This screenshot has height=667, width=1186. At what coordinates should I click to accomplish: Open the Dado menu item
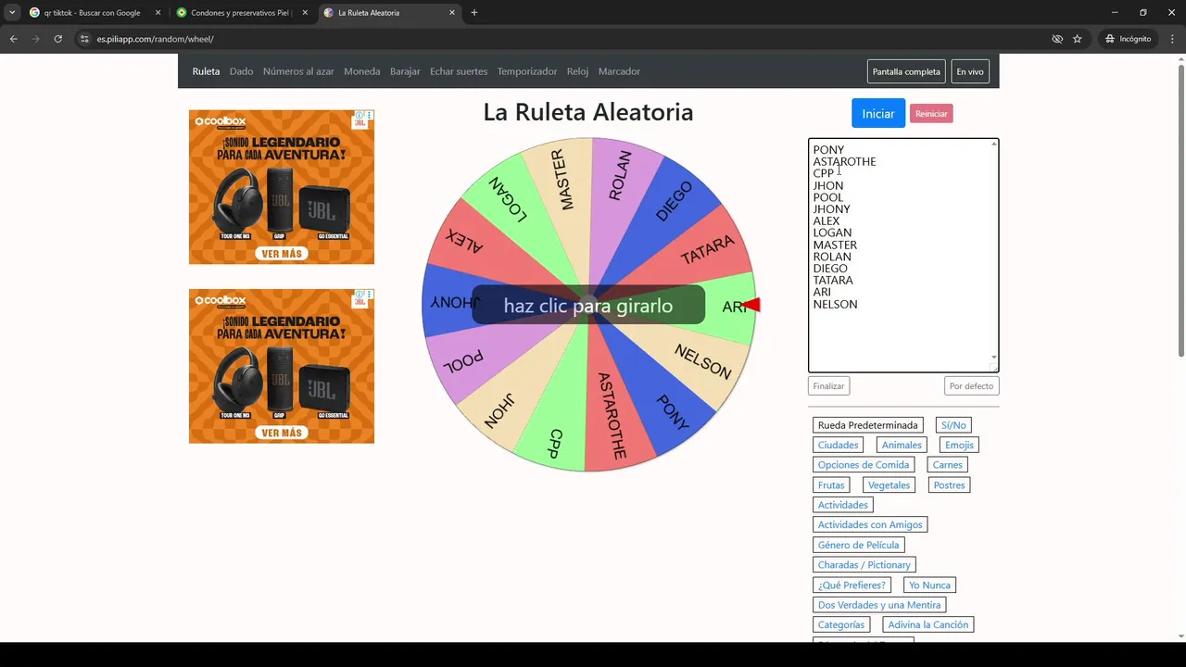pos(241,71)
